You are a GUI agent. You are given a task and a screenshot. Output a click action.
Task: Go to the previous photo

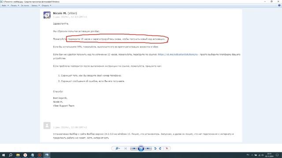coord(134,148)
